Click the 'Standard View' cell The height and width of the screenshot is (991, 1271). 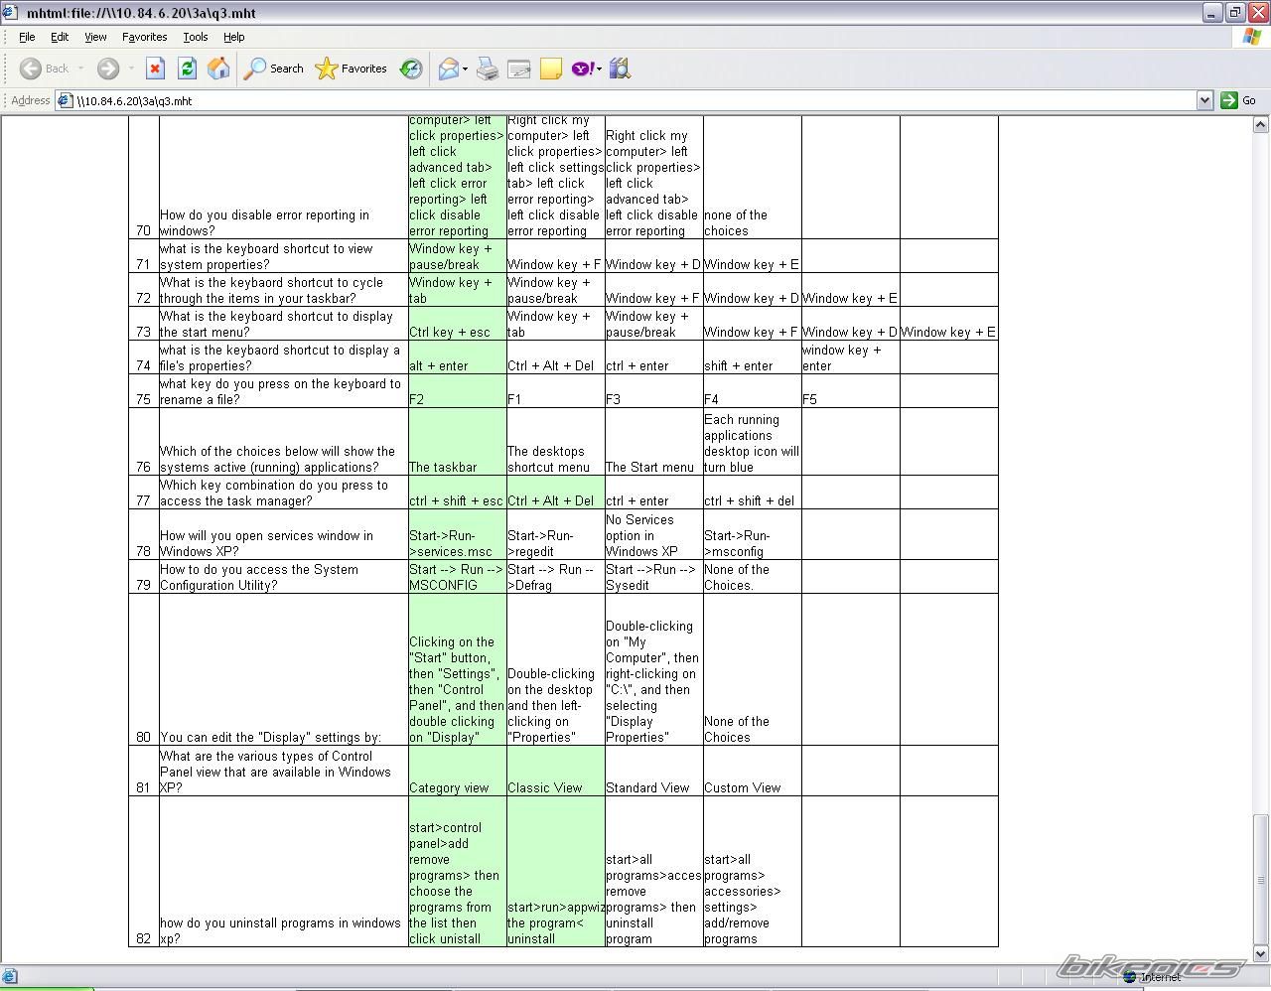point(653,771)
